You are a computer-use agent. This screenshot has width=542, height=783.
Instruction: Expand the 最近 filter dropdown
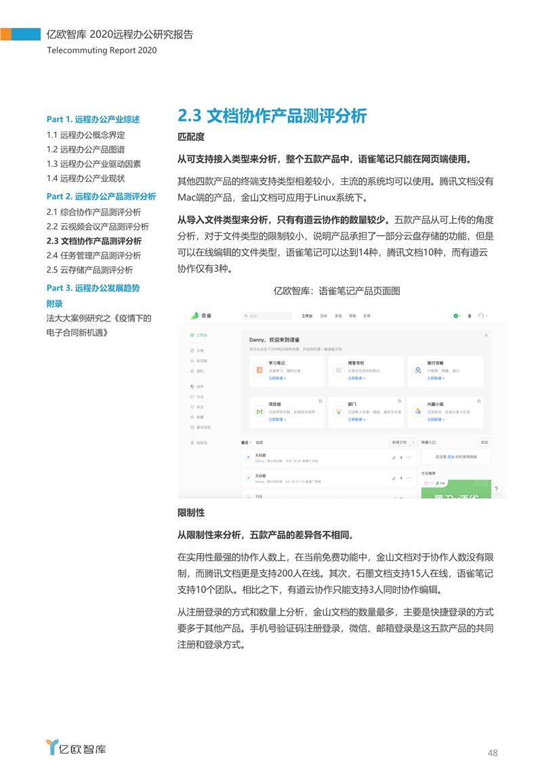coord(246,443)
